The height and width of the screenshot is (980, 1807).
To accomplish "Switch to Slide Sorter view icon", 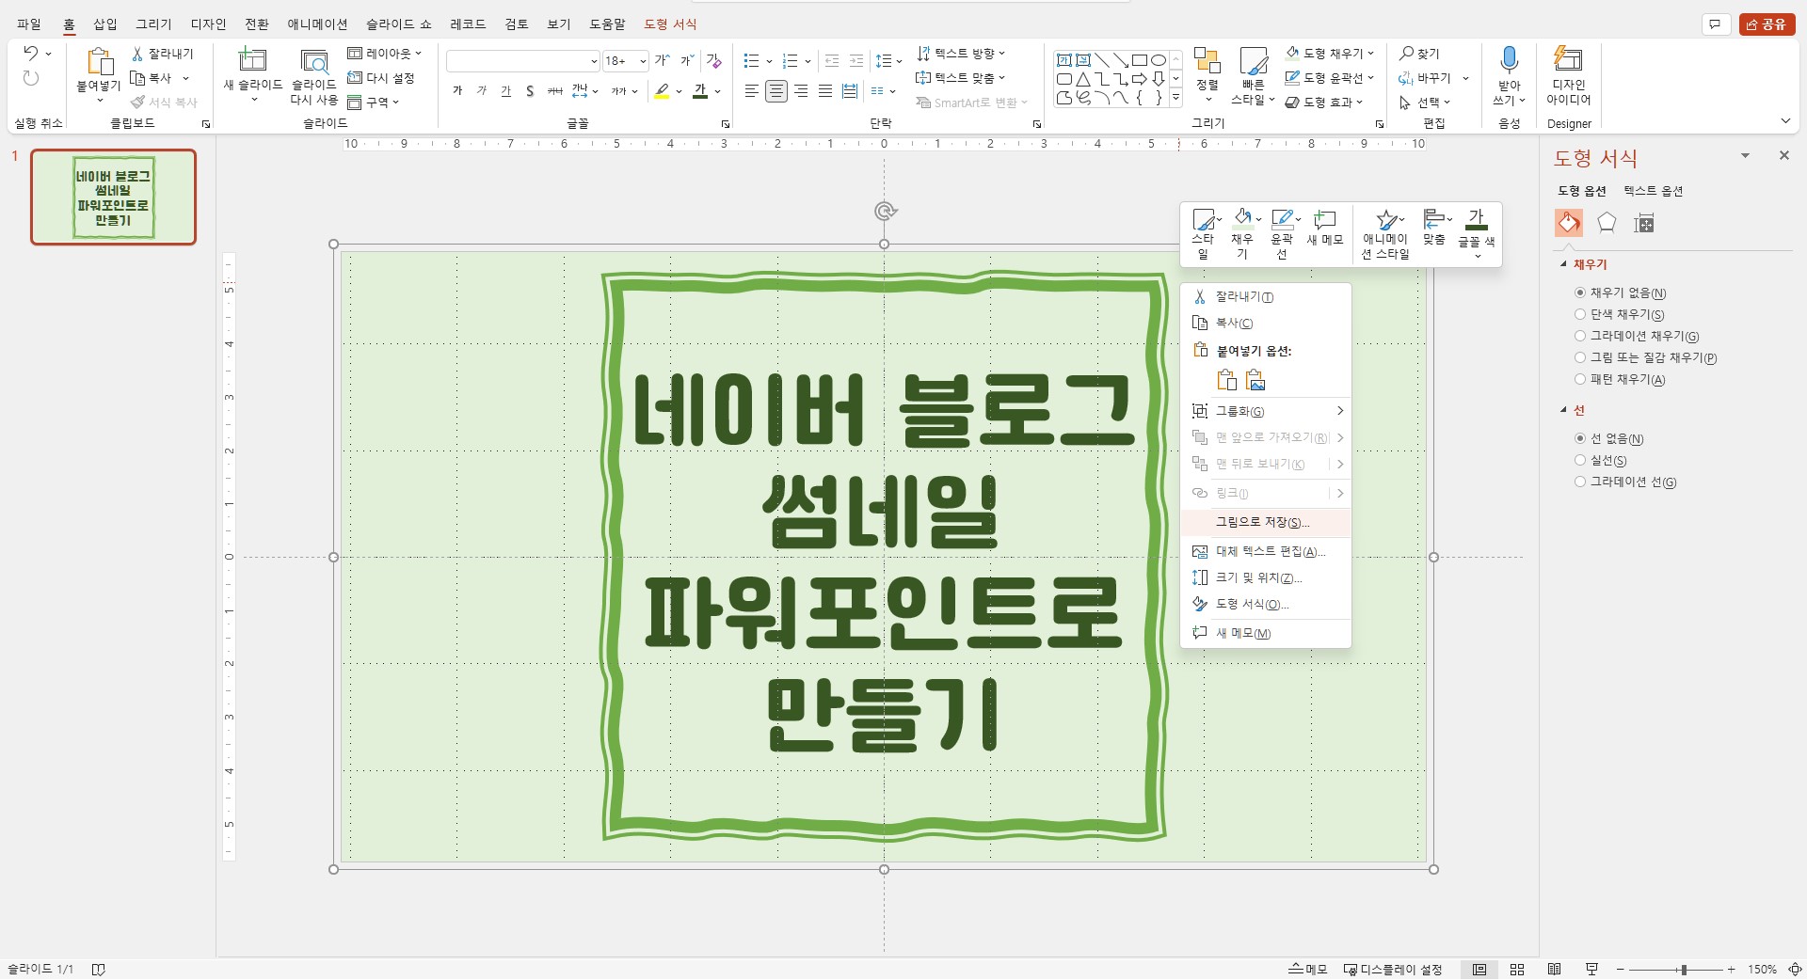I will tap(1517, 970).
